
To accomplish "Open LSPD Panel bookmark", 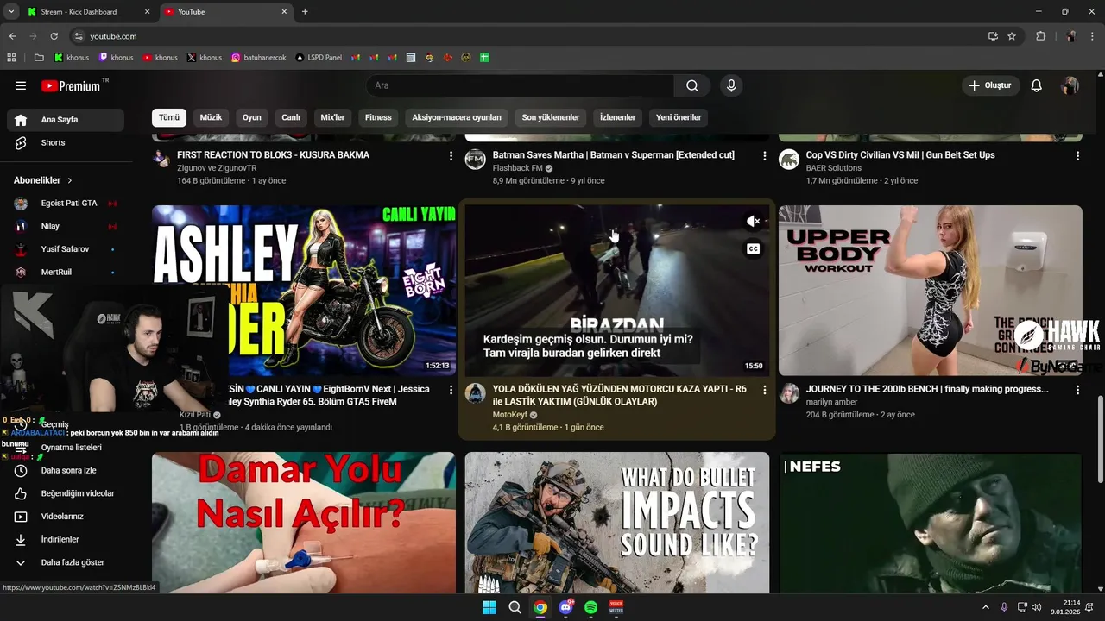I will 319,58.
